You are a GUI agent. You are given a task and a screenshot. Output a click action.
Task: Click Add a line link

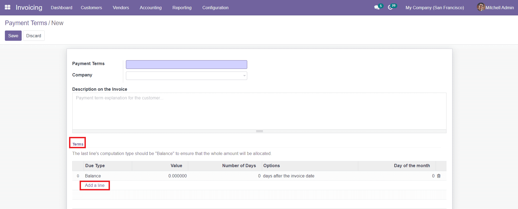click(95, 185)
